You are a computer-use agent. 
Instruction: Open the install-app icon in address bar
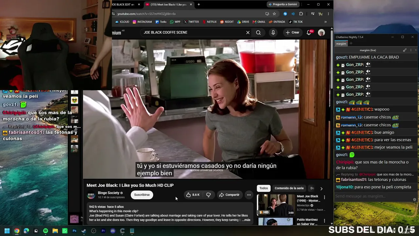pyautogui.click(x=267, y=14)
